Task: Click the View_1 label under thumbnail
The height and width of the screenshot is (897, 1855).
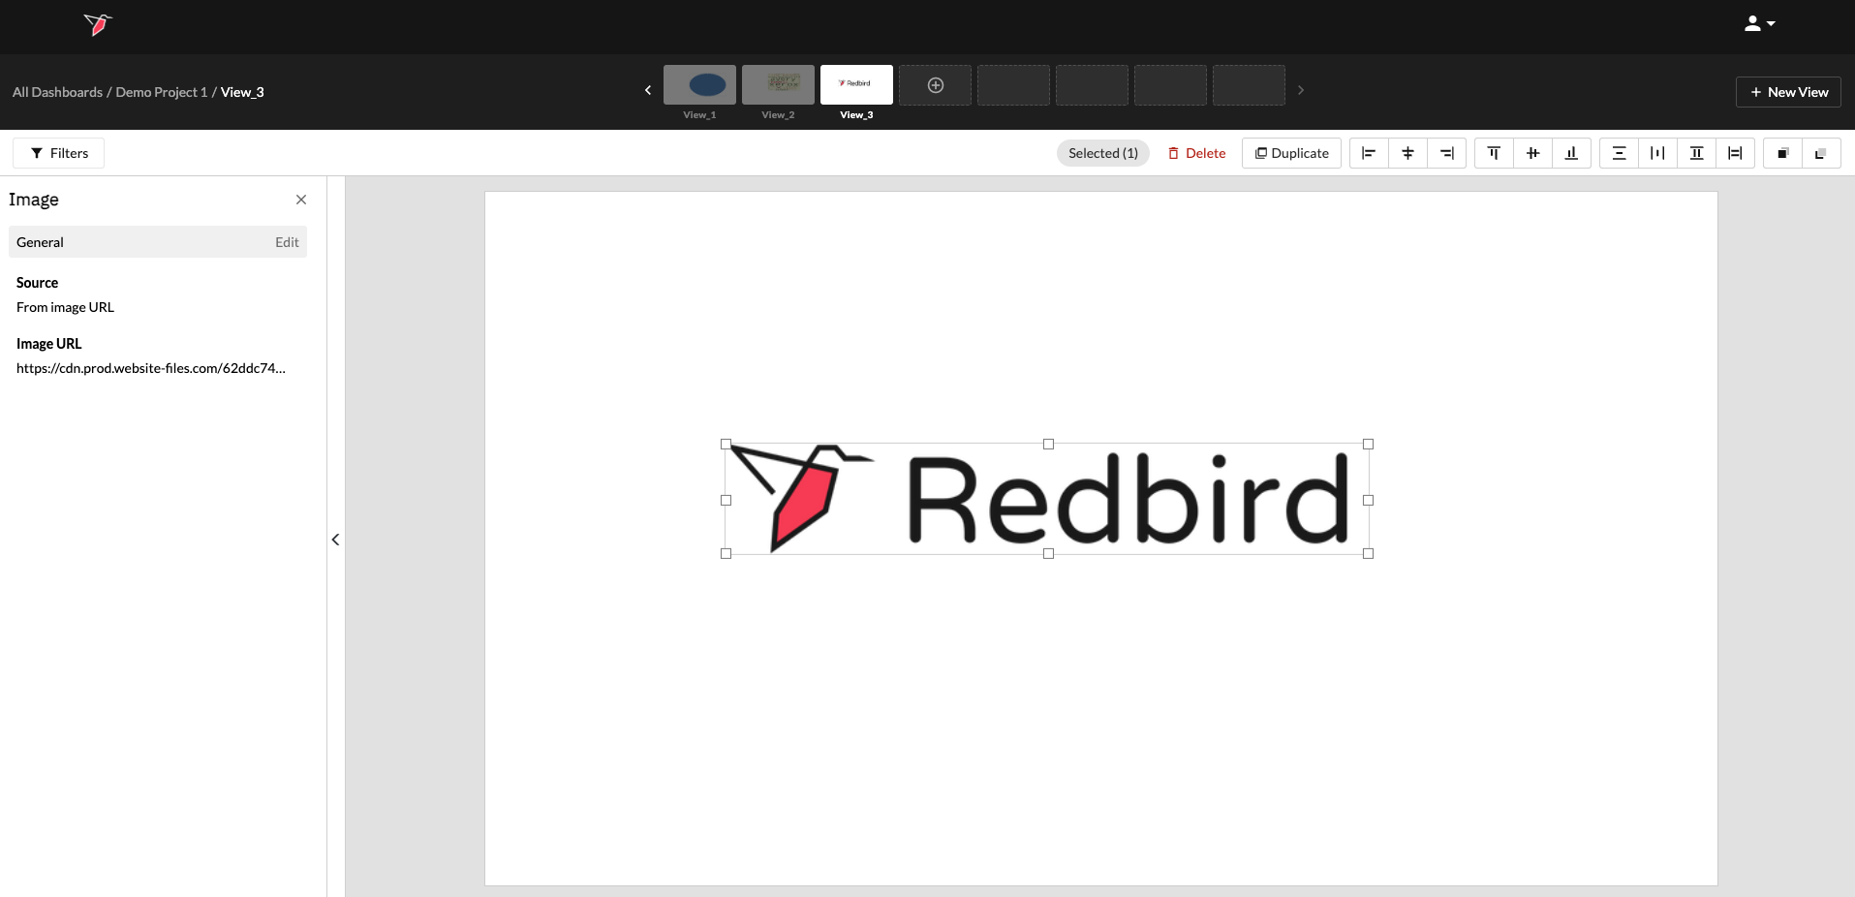Action: (699, 115)
